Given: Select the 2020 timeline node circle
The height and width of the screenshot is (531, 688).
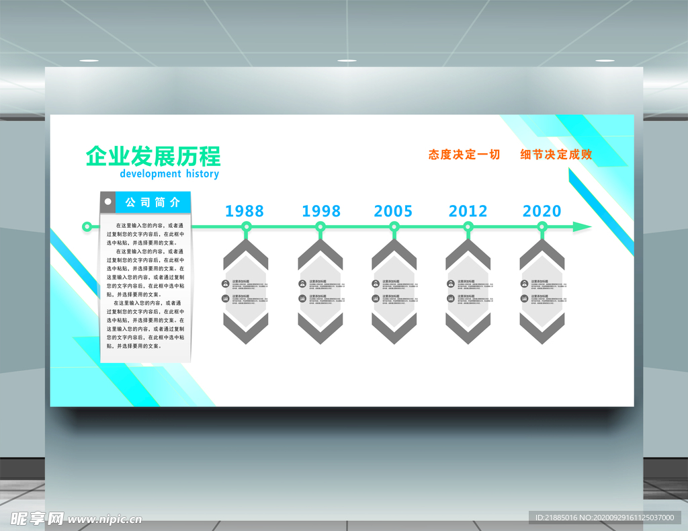Looking at the screenshot, I should tap(542, 227).
